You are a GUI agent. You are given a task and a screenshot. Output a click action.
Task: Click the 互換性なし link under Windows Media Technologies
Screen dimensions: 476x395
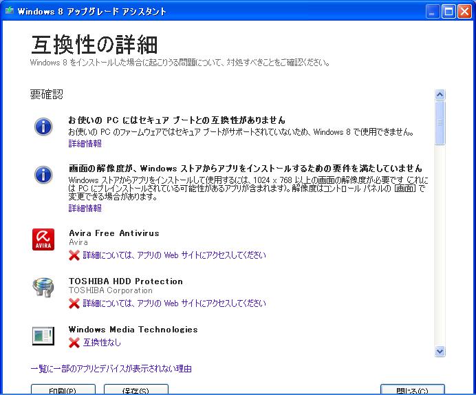[102, 343]
